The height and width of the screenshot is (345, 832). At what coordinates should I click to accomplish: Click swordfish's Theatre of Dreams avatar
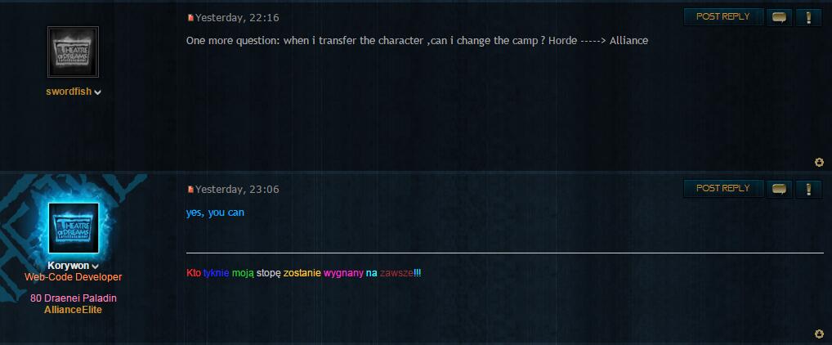[74, 52]
